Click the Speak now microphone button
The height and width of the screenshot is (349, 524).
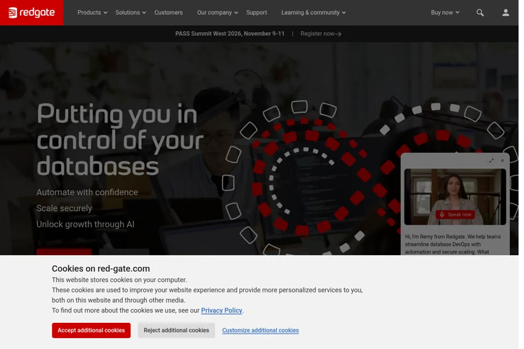pos(455,214)
